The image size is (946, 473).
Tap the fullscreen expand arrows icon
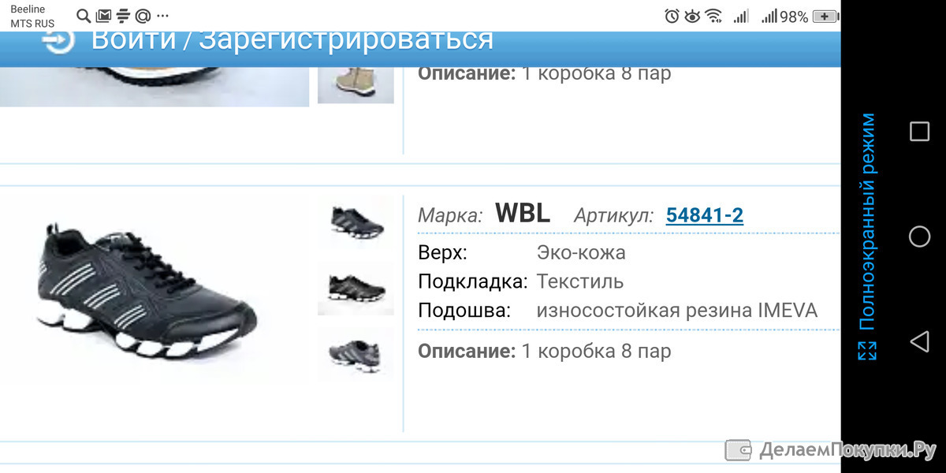(867, 351)
